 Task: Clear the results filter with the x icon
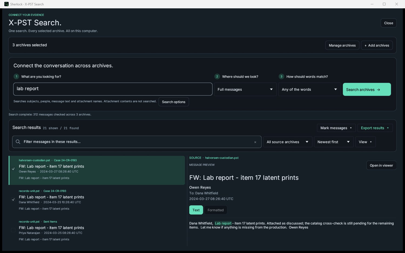point(255,142)
